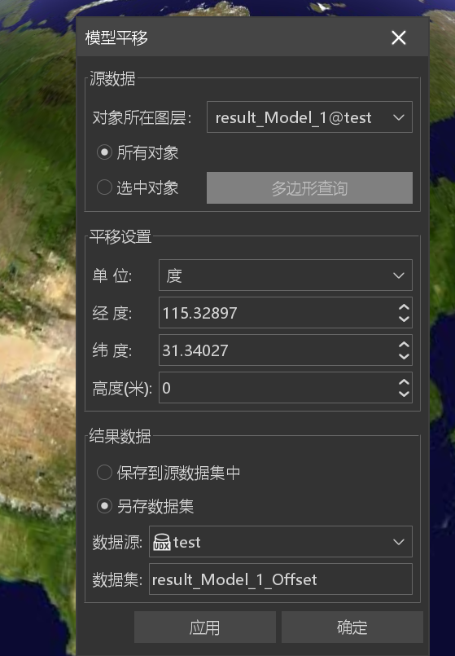Open the 对象所在图层 dropdown
This screenshot has height=656, width=455.
309,117
